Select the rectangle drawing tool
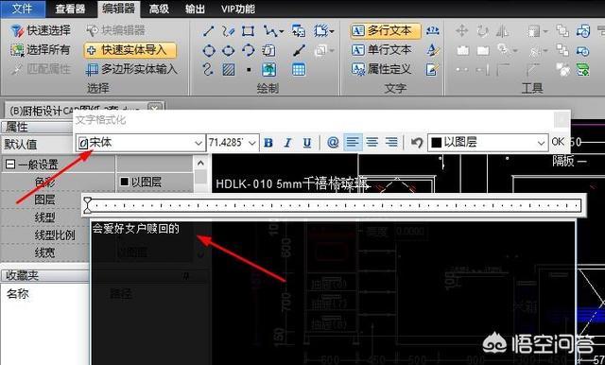Screen dimensions: 605x365 tap(248, 31)
